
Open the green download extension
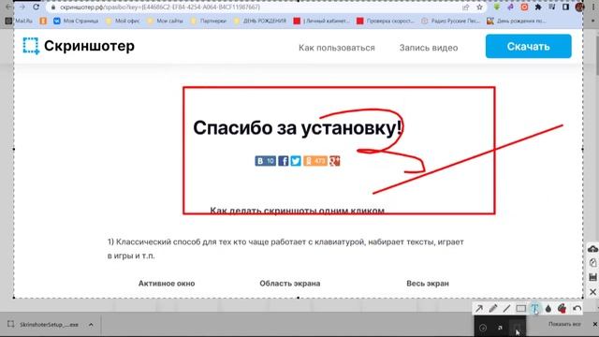pos(497,7)
